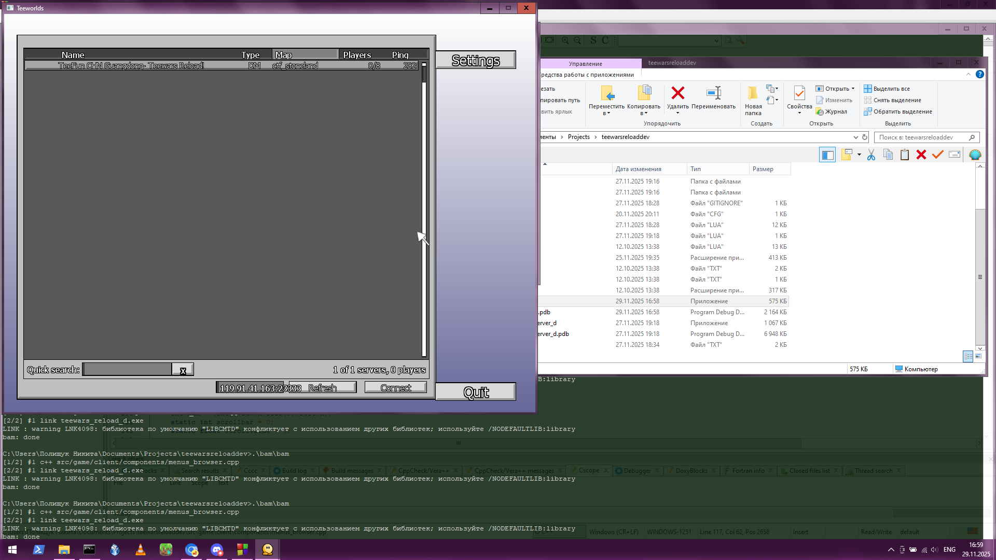Click the scissors cut icon in the Explorer toolbar

tap(871, 155)
